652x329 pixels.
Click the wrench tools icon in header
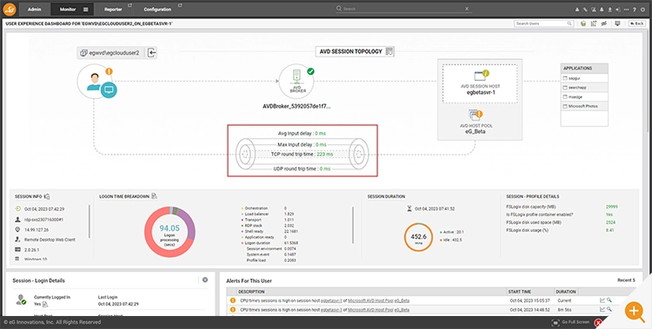point(585,10)
